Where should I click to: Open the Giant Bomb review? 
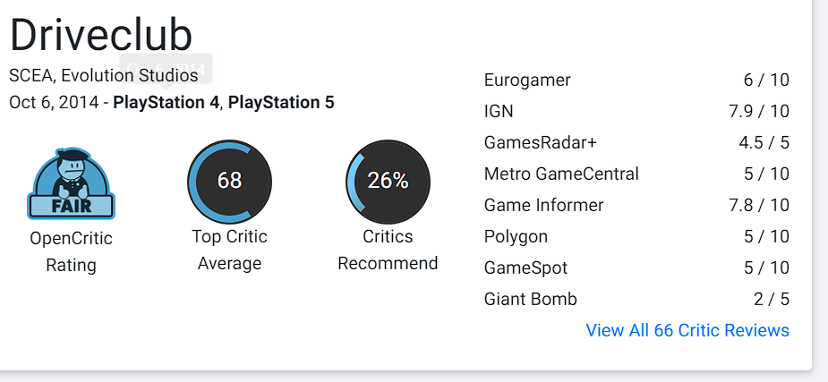[x=530, y=299]
